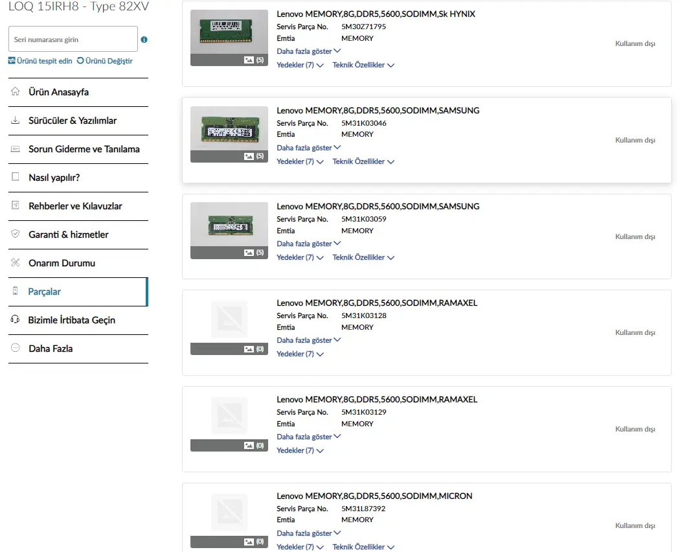Click the Seri numarasını girin input field
The height and width of the screenshot is (552, 682).
(x=73, y=39)
